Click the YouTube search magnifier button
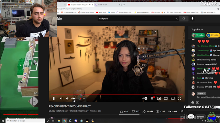Image resolution: width=220 pixels, height=123 pixels. point(184,18)
